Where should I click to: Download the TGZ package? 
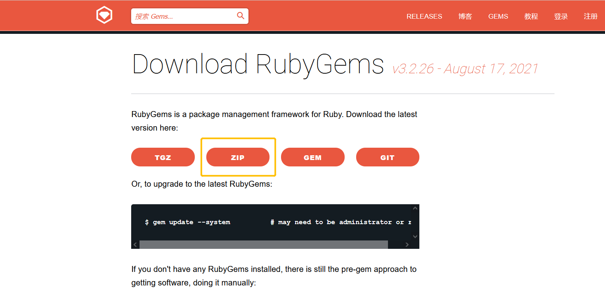pyautogui.click(x=163, y=157)
